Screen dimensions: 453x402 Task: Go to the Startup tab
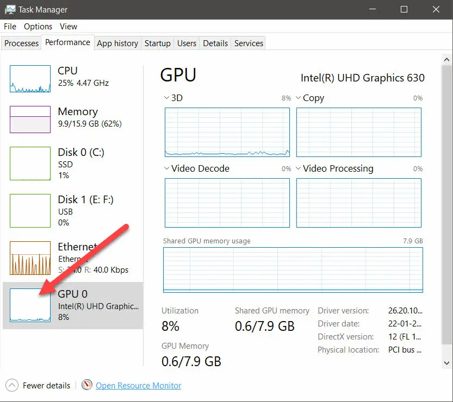click(158, 43)
